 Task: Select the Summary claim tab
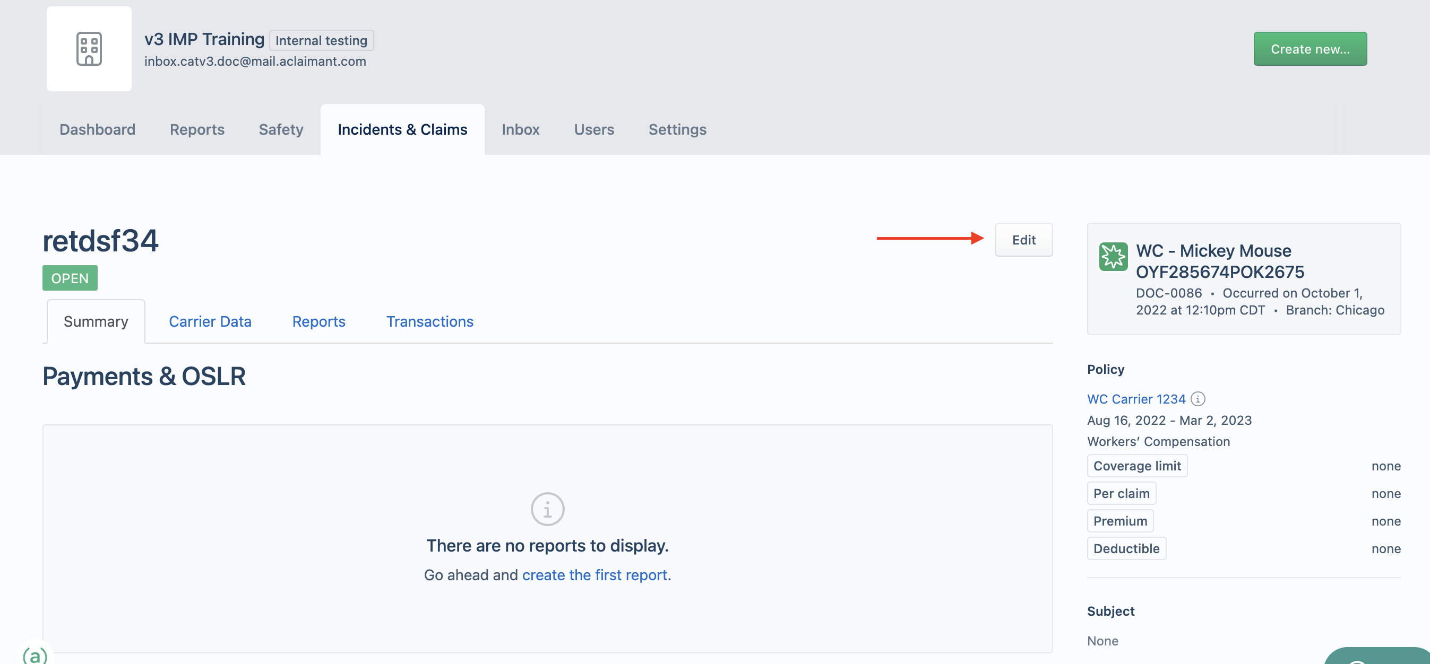[96, 321]
